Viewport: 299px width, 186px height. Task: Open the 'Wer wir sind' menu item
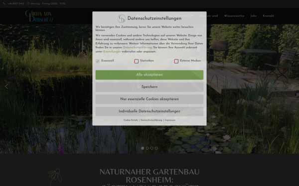click(209, 16)
